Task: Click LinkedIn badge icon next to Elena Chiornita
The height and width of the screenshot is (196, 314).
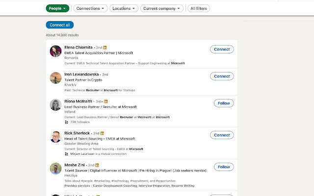Action: [105, 48]
